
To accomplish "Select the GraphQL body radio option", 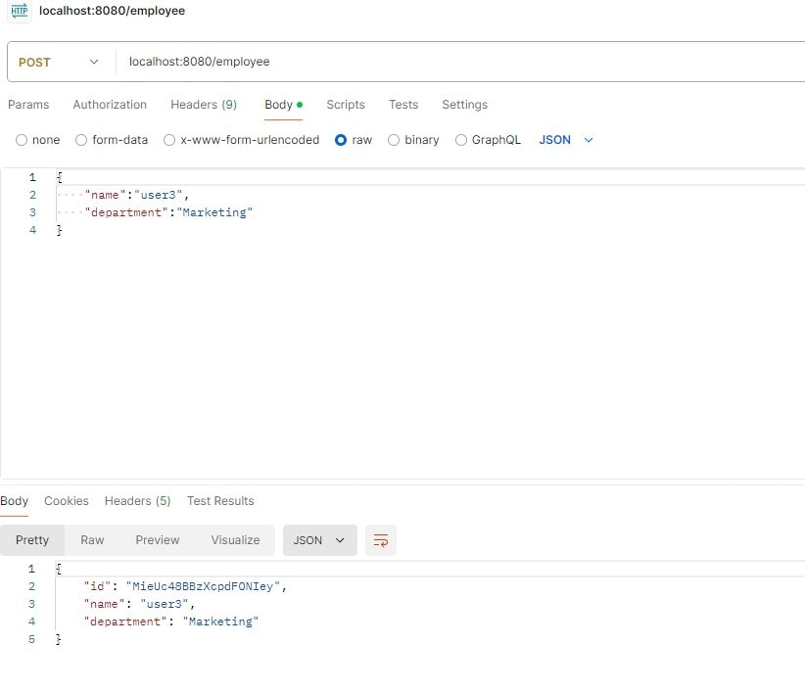I will [x=461, y=140].
